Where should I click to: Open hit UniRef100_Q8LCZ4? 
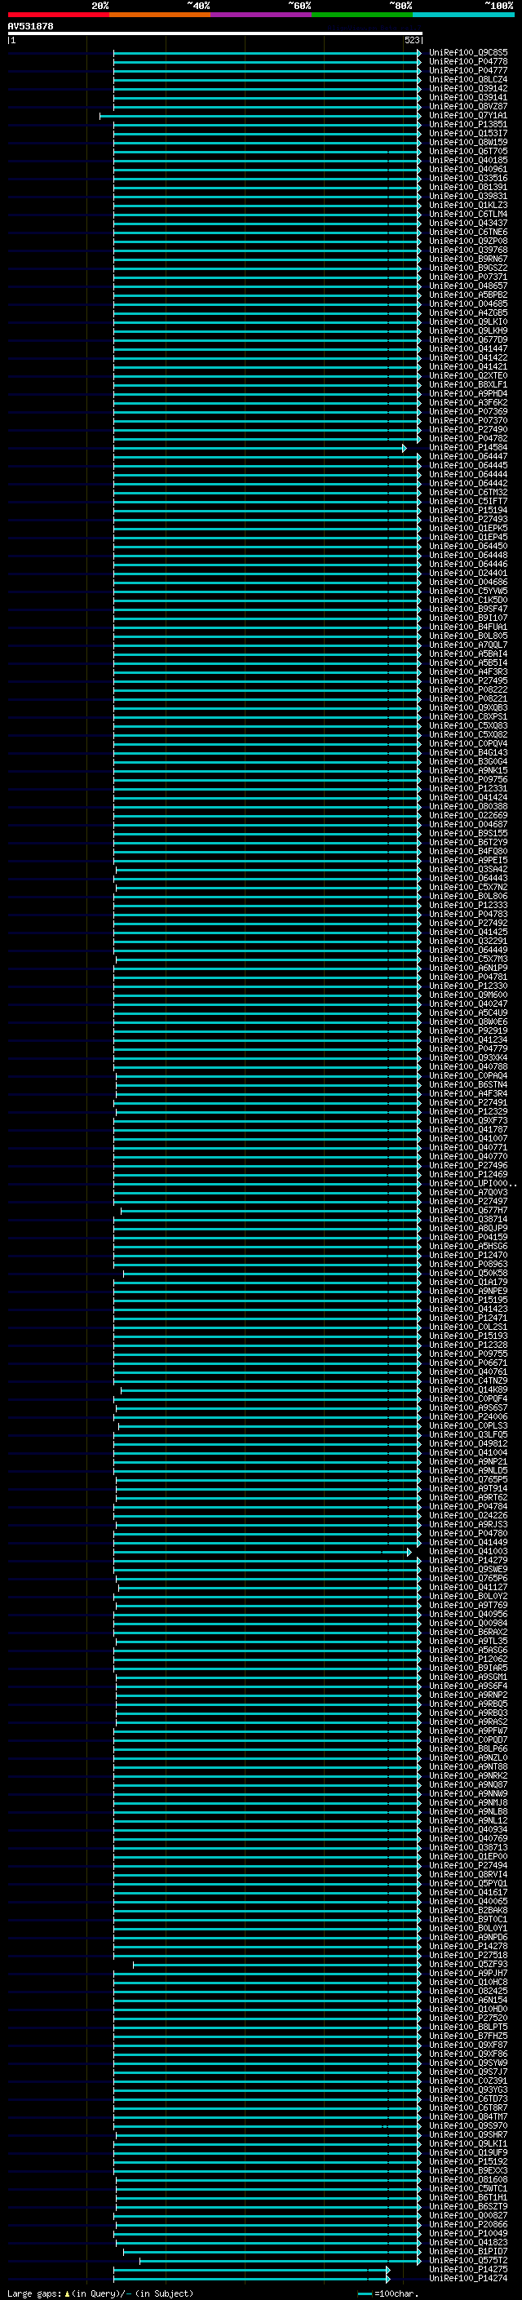pyautogui.click(x=467, y=79)
